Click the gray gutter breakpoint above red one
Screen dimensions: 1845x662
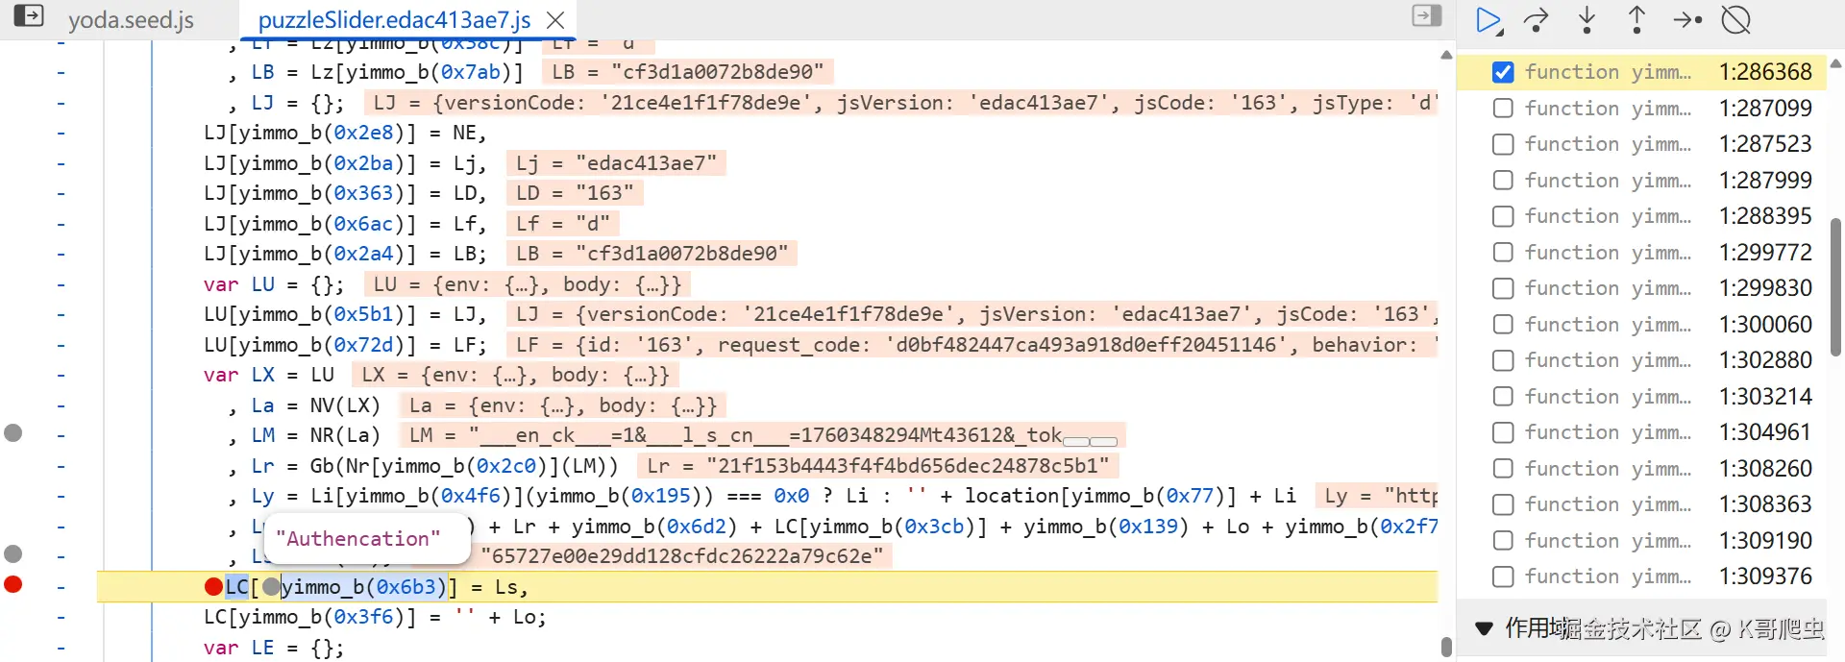click(x=13, y=553)
